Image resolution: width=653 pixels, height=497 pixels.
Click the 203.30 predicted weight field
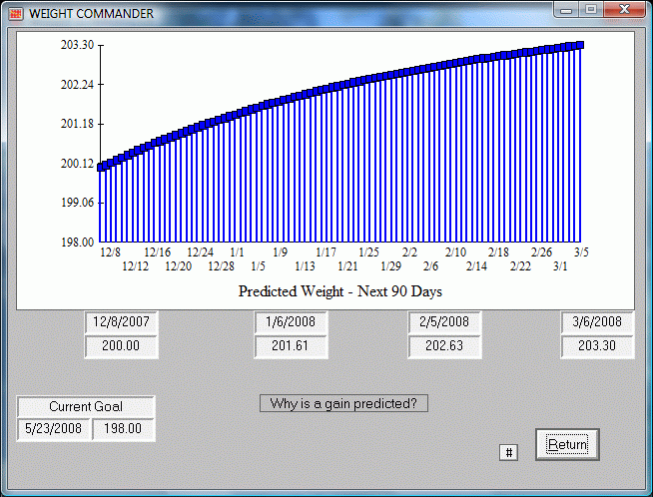click(x=597, y=346)
